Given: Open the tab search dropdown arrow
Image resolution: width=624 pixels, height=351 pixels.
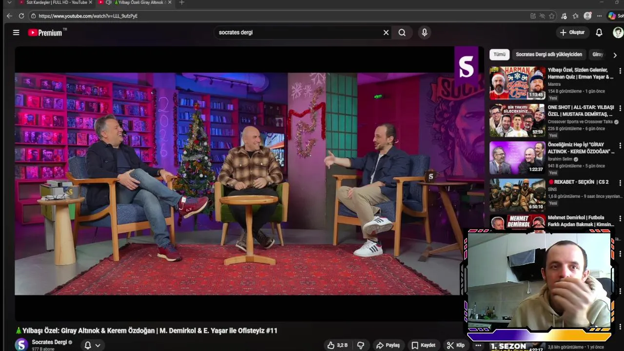Looking at the screenshot, I should (9, 2).
